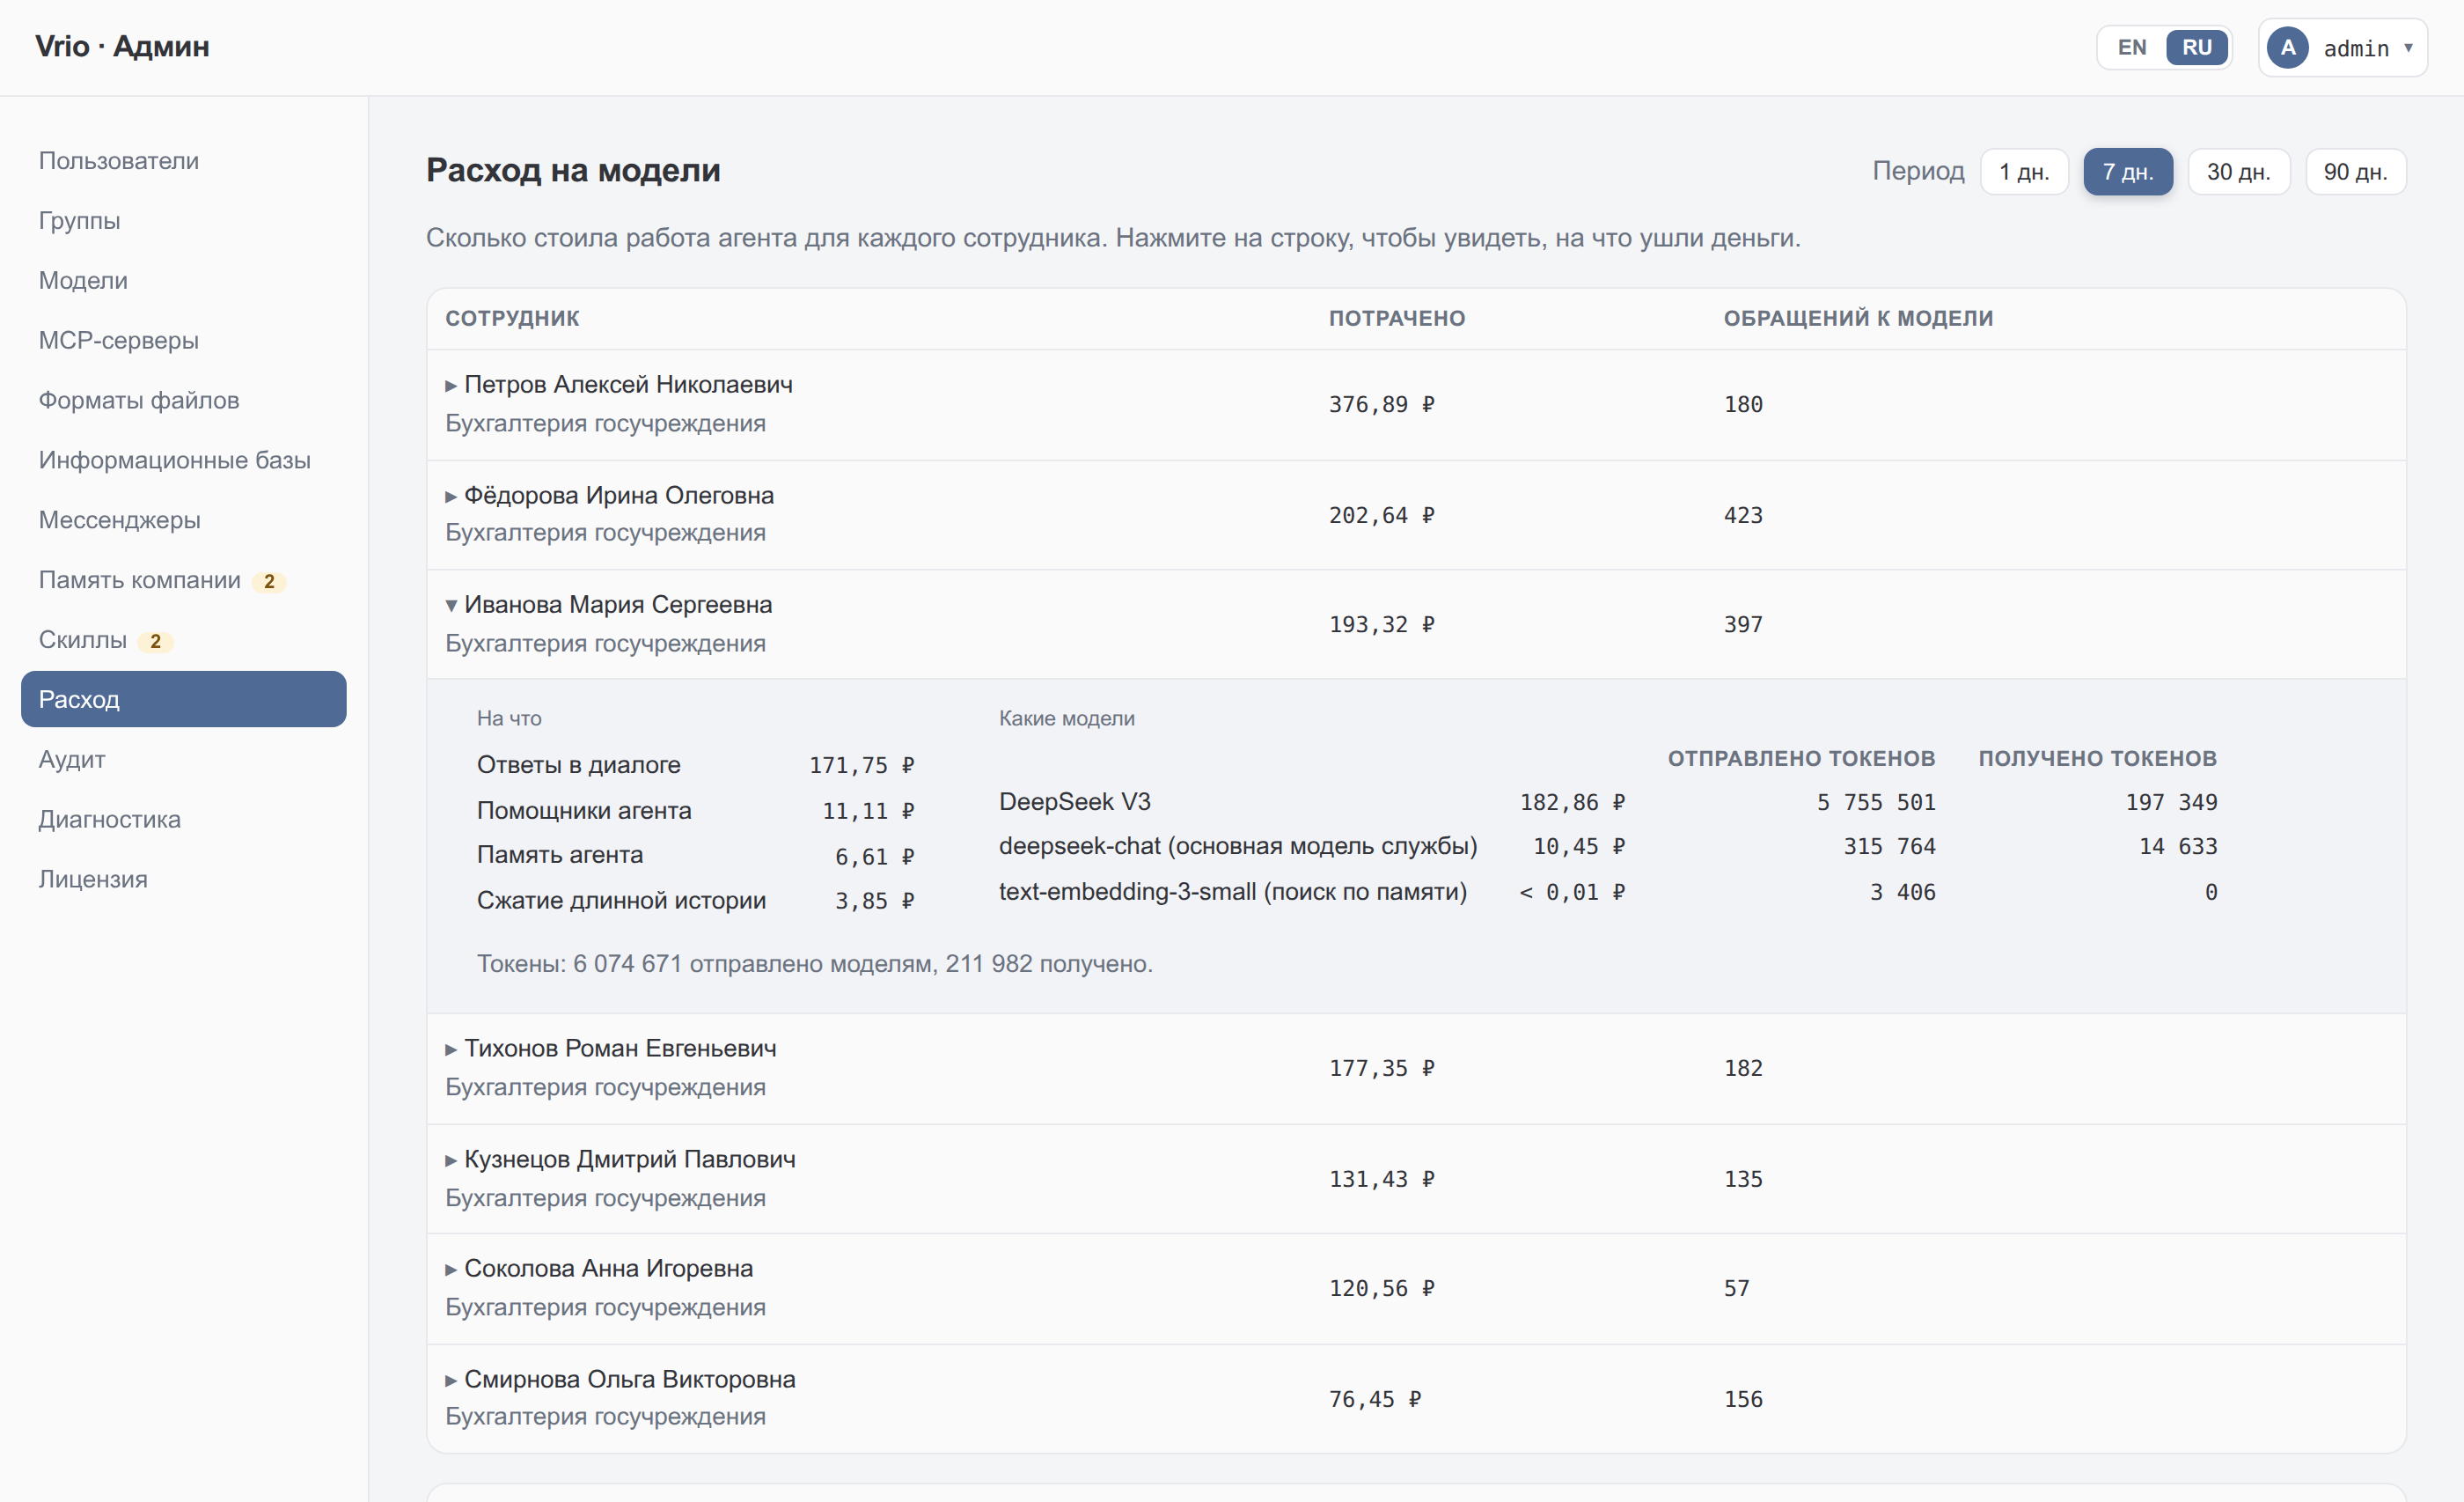Open Скиллы section
The width and height of the screenshot is (2464, 1502).
pos(183,640)
